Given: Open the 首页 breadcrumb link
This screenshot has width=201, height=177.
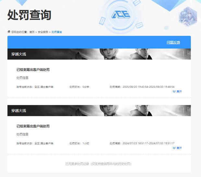Looking at the screenshot, I should point(32,32).
